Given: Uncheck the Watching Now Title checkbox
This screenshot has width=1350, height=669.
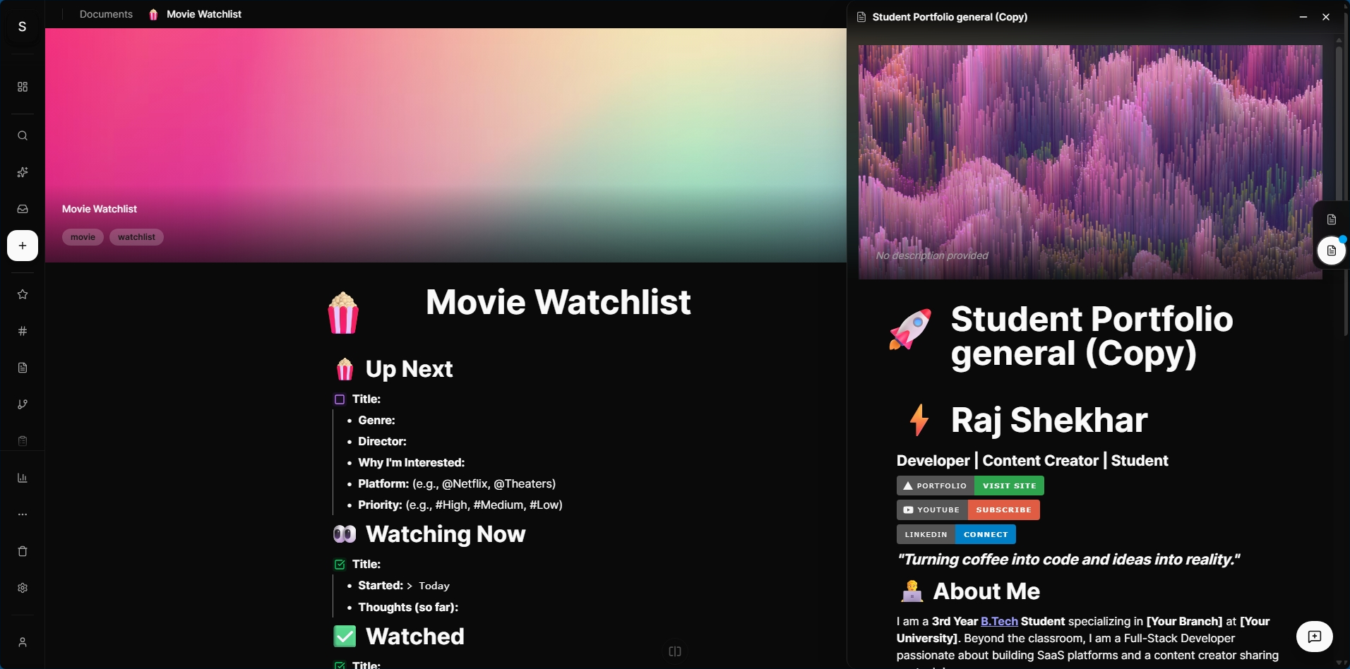Looking at the screenshot, I should [x=340, y=565].
